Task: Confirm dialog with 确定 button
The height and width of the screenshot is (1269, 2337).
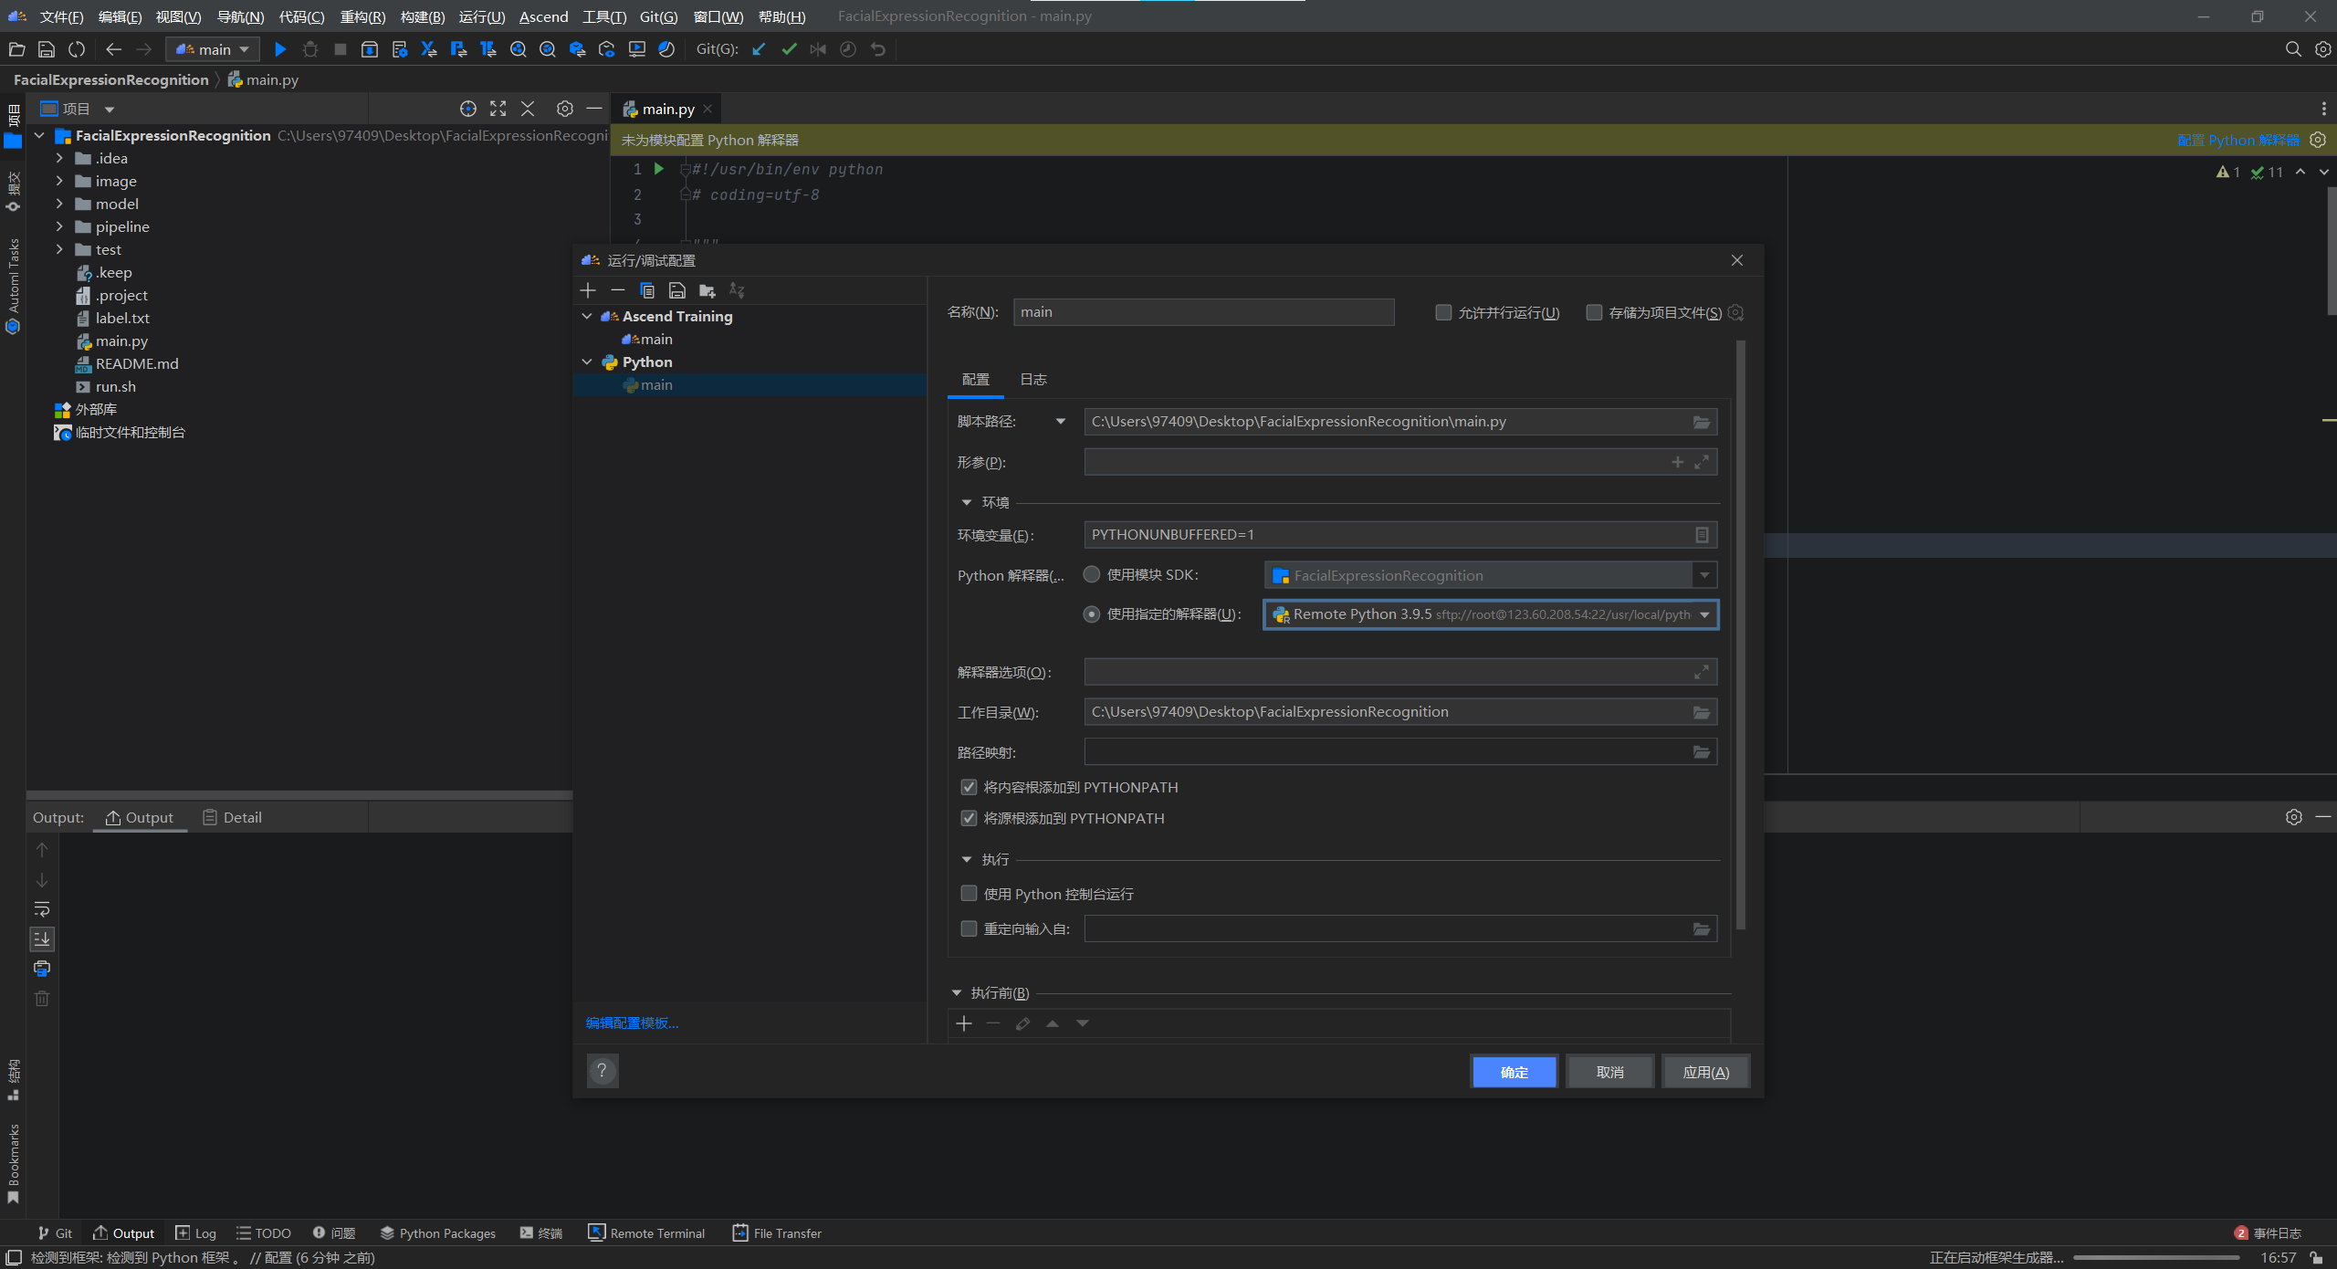Action: [x=1514, y=1072]
